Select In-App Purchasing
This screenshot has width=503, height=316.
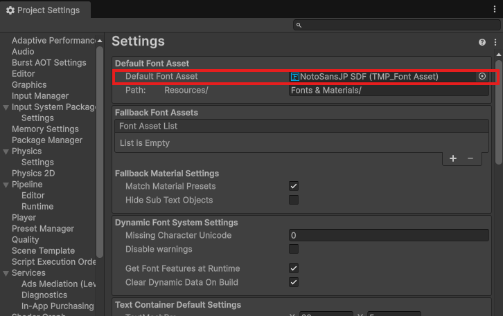pyautogui.click(x=58, y=306)
